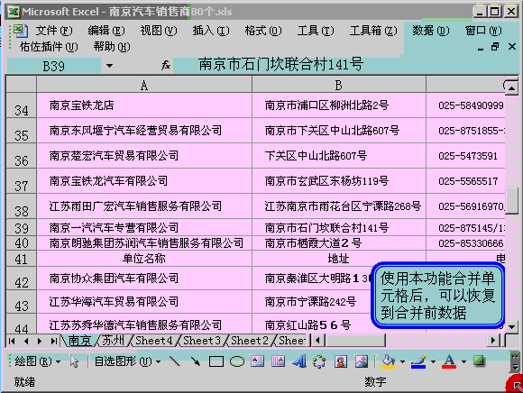This screenshot has height=393, width=523.
Task: Switch to the 苏州 sheet tab
Action: (113, 341)
